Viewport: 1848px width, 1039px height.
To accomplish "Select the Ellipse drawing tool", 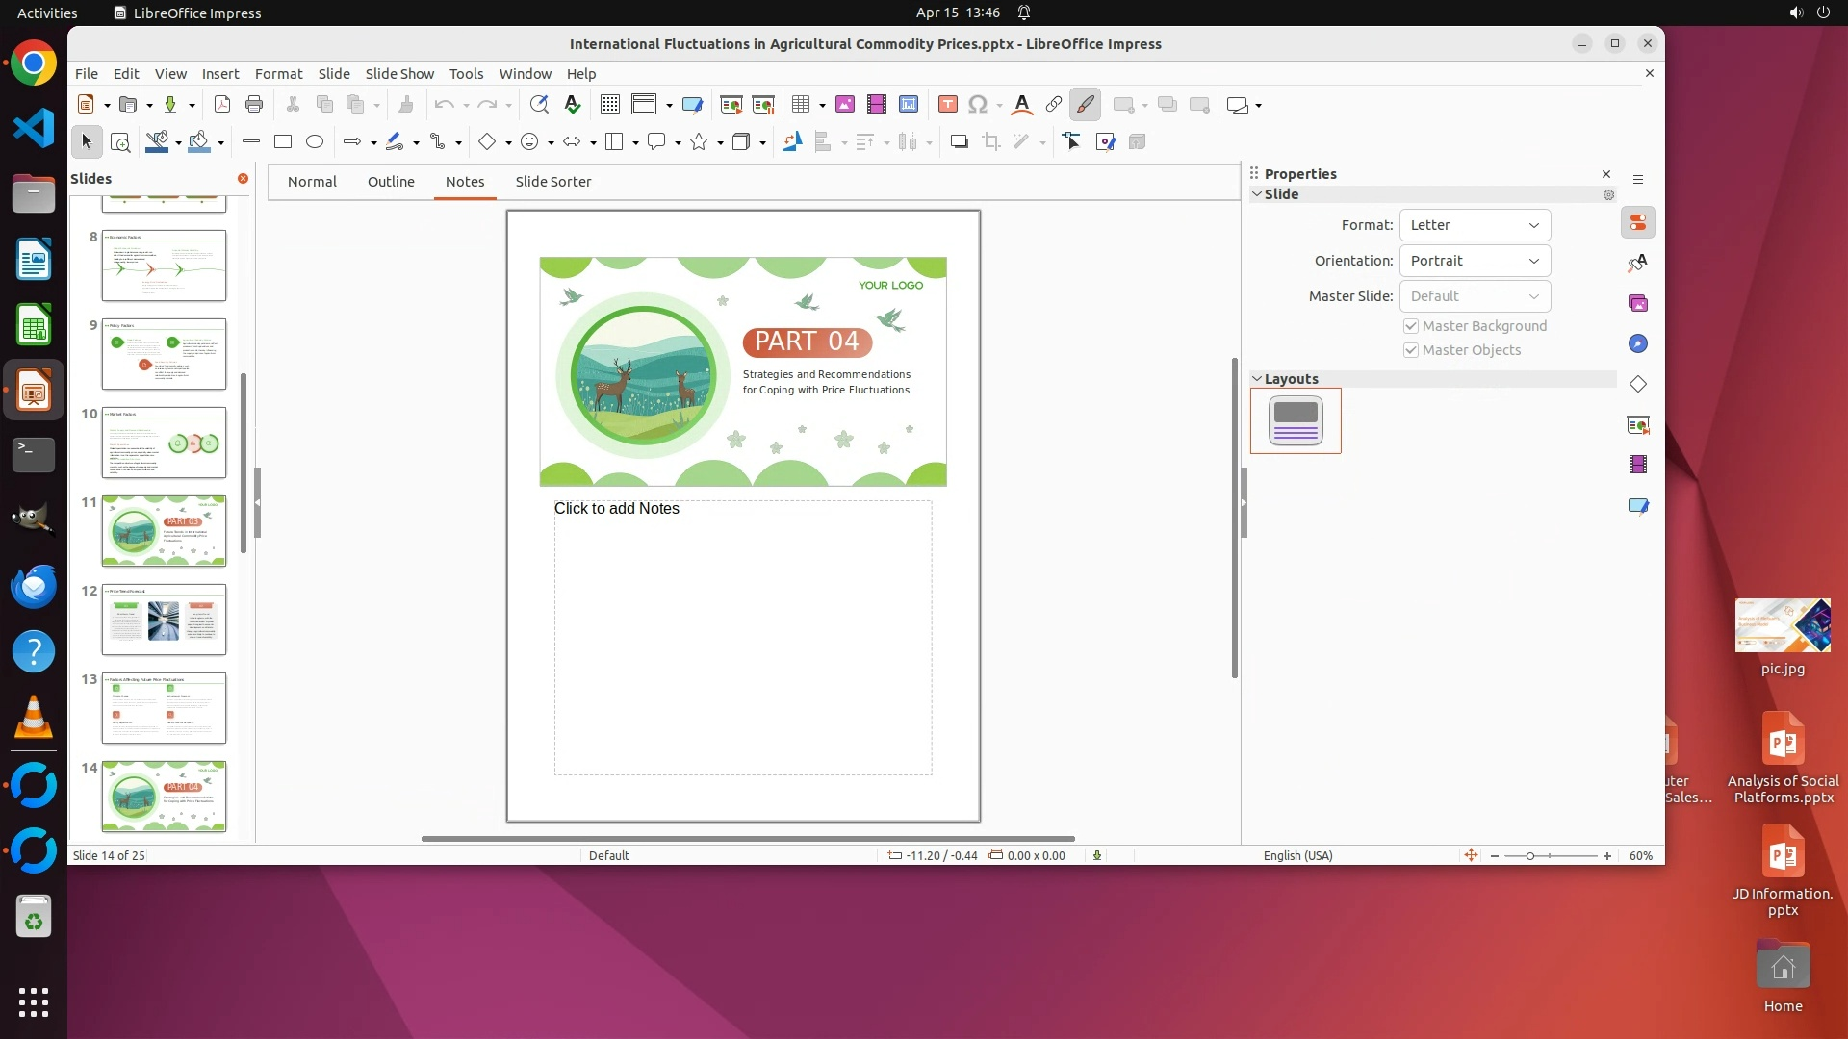I will point(315,142).
